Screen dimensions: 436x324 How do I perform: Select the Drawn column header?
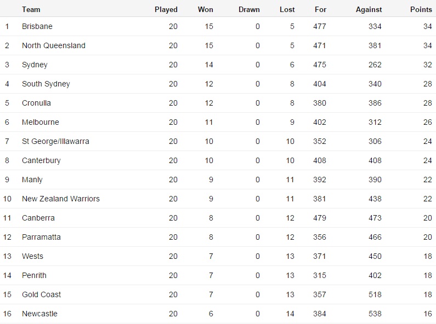tap(249, 9)
